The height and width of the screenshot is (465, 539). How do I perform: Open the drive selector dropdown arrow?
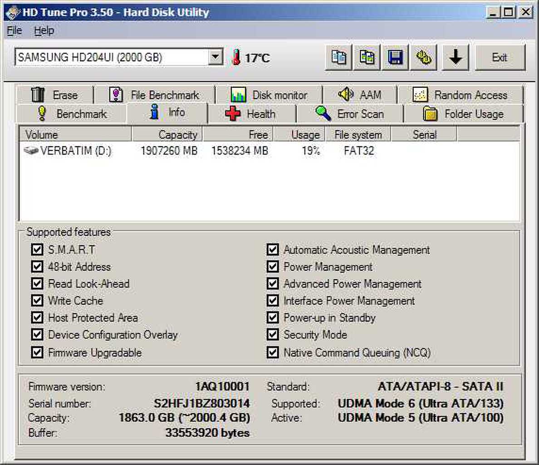click(215, 57)
